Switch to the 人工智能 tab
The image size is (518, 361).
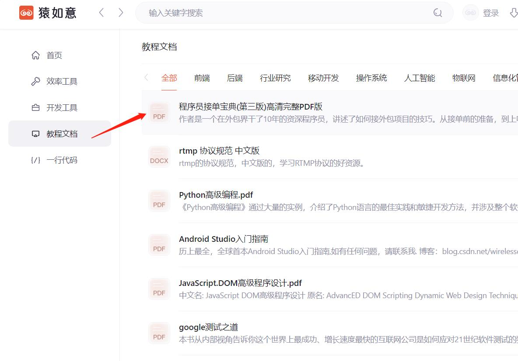tap(420, 78)
